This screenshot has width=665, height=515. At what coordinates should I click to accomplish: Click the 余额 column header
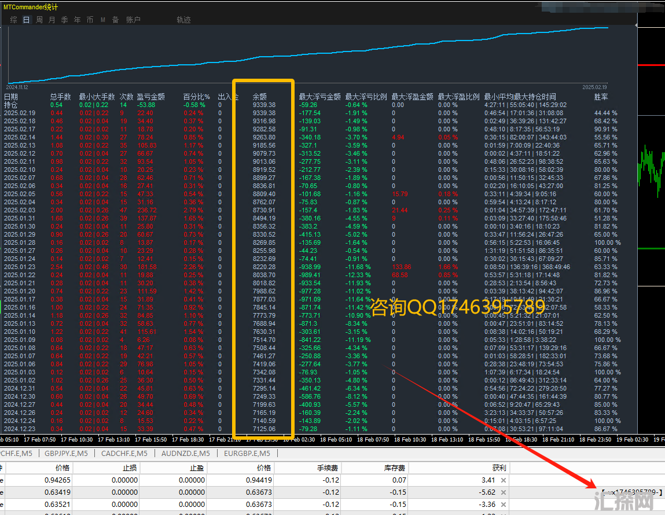(x=259, y=97)
